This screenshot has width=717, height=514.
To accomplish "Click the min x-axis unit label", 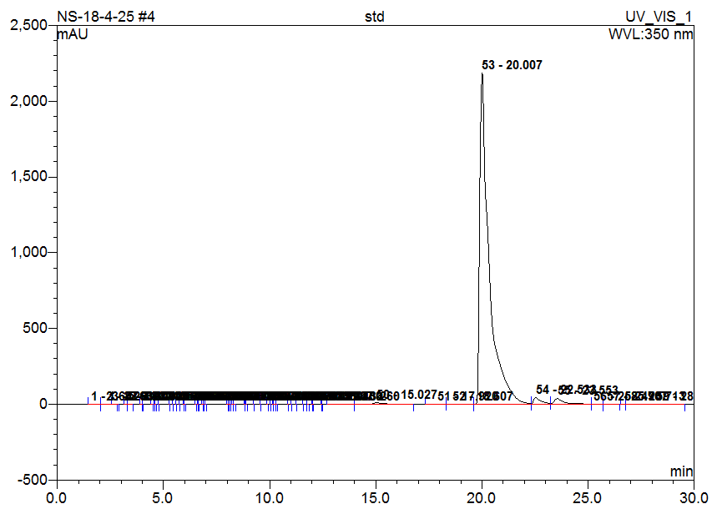I will [681, 471].
